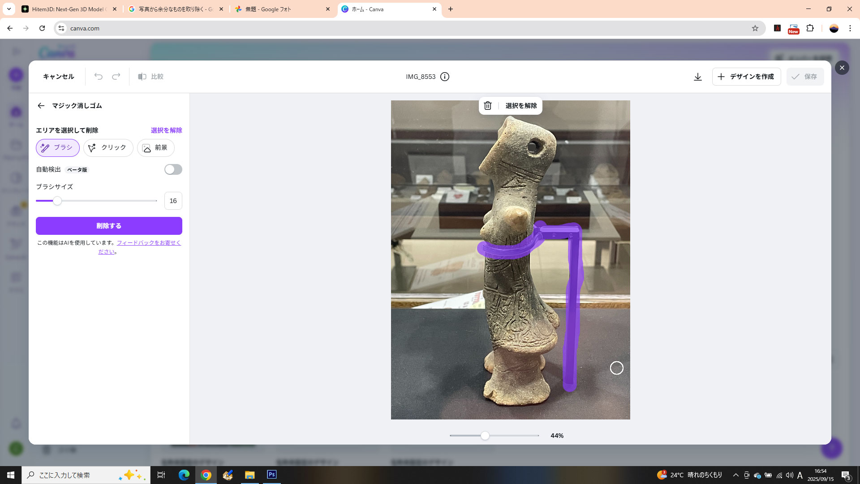
Task: Open Chrome profile avatar
Action: click(834, 28)
